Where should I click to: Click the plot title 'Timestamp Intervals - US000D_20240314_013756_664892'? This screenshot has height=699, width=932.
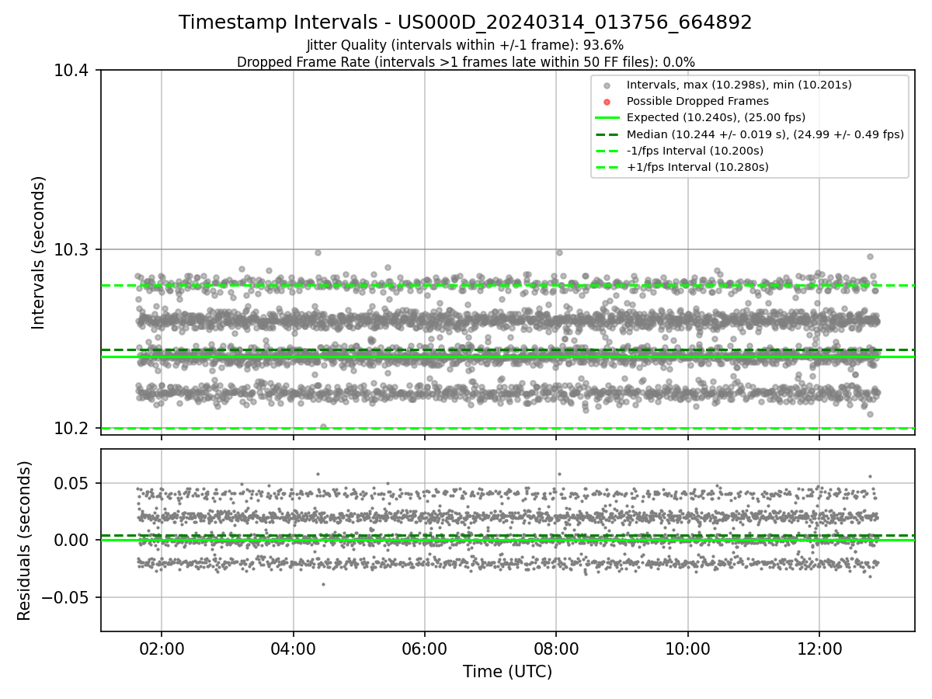[465, 23]
